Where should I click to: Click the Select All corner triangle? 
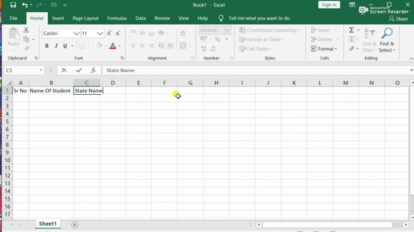point(8,83)
